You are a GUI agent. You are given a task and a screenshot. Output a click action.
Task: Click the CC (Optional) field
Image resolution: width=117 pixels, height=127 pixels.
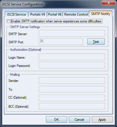(x=72, y=98)
